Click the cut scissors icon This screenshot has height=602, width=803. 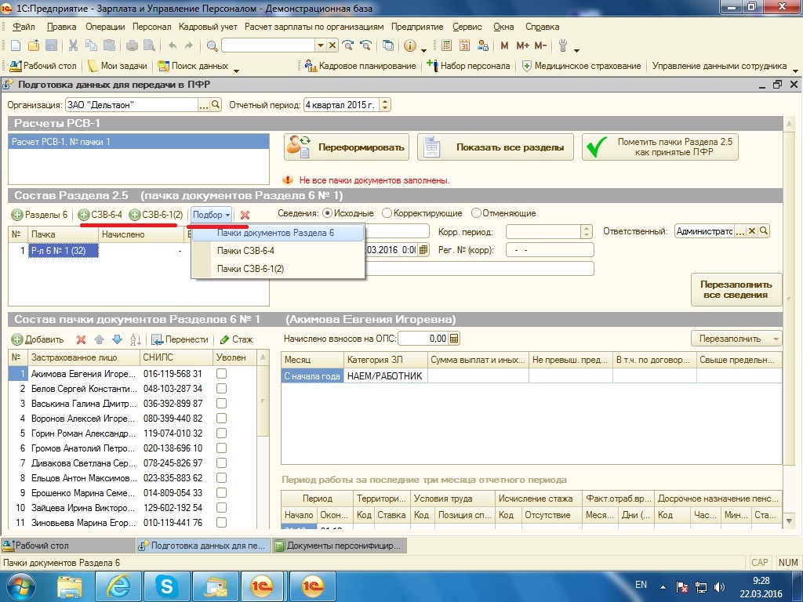pyautogui.click(x=73, y=45)
